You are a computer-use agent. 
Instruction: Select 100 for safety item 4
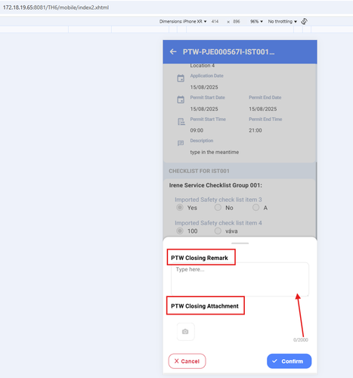pyautogui.click(x=180, y=231)
